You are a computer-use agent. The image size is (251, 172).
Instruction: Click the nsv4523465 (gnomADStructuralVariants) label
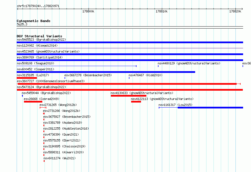tap(48, 51)
